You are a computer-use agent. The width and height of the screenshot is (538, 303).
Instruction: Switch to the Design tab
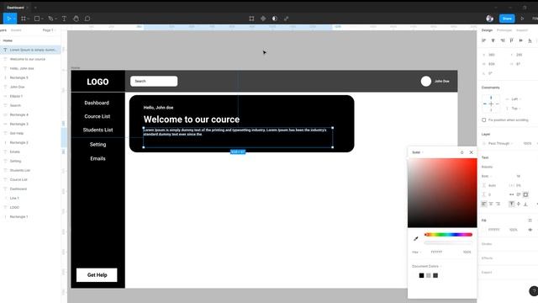click(487, 30)
